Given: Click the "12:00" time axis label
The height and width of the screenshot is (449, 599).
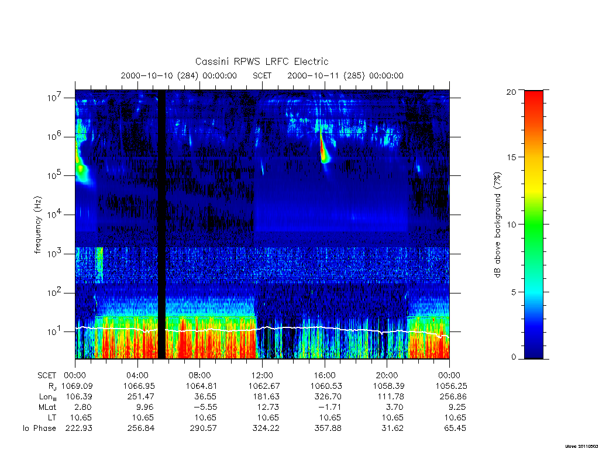Looking at the screenshot, I should coord(262,375).
